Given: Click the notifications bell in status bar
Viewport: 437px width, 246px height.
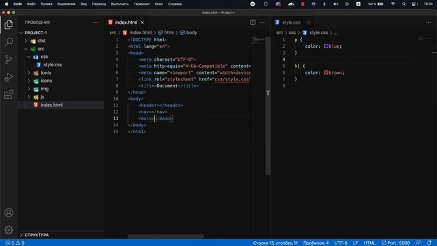Looking at the screenshot, I should click(429, 243).
